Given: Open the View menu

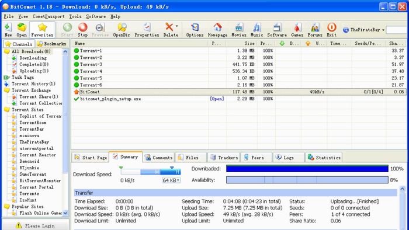Looking at the screenshot, I should point(23,16).
